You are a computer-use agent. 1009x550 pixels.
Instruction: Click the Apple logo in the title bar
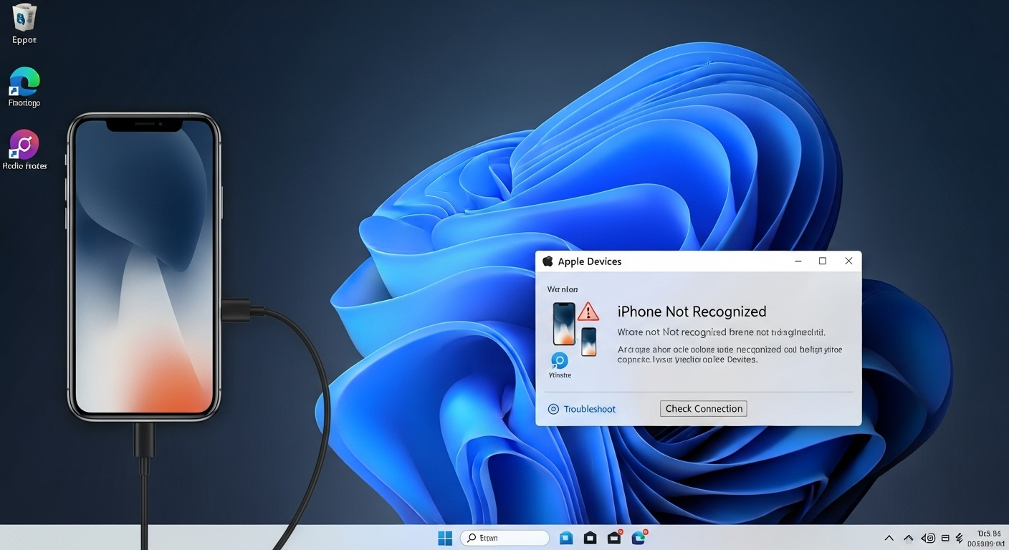pos(548,261)
